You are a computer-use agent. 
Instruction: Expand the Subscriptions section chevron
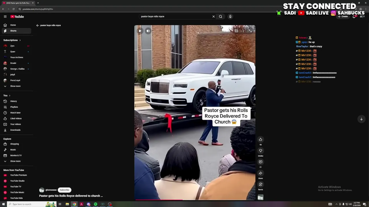click(x=20, y=40)
